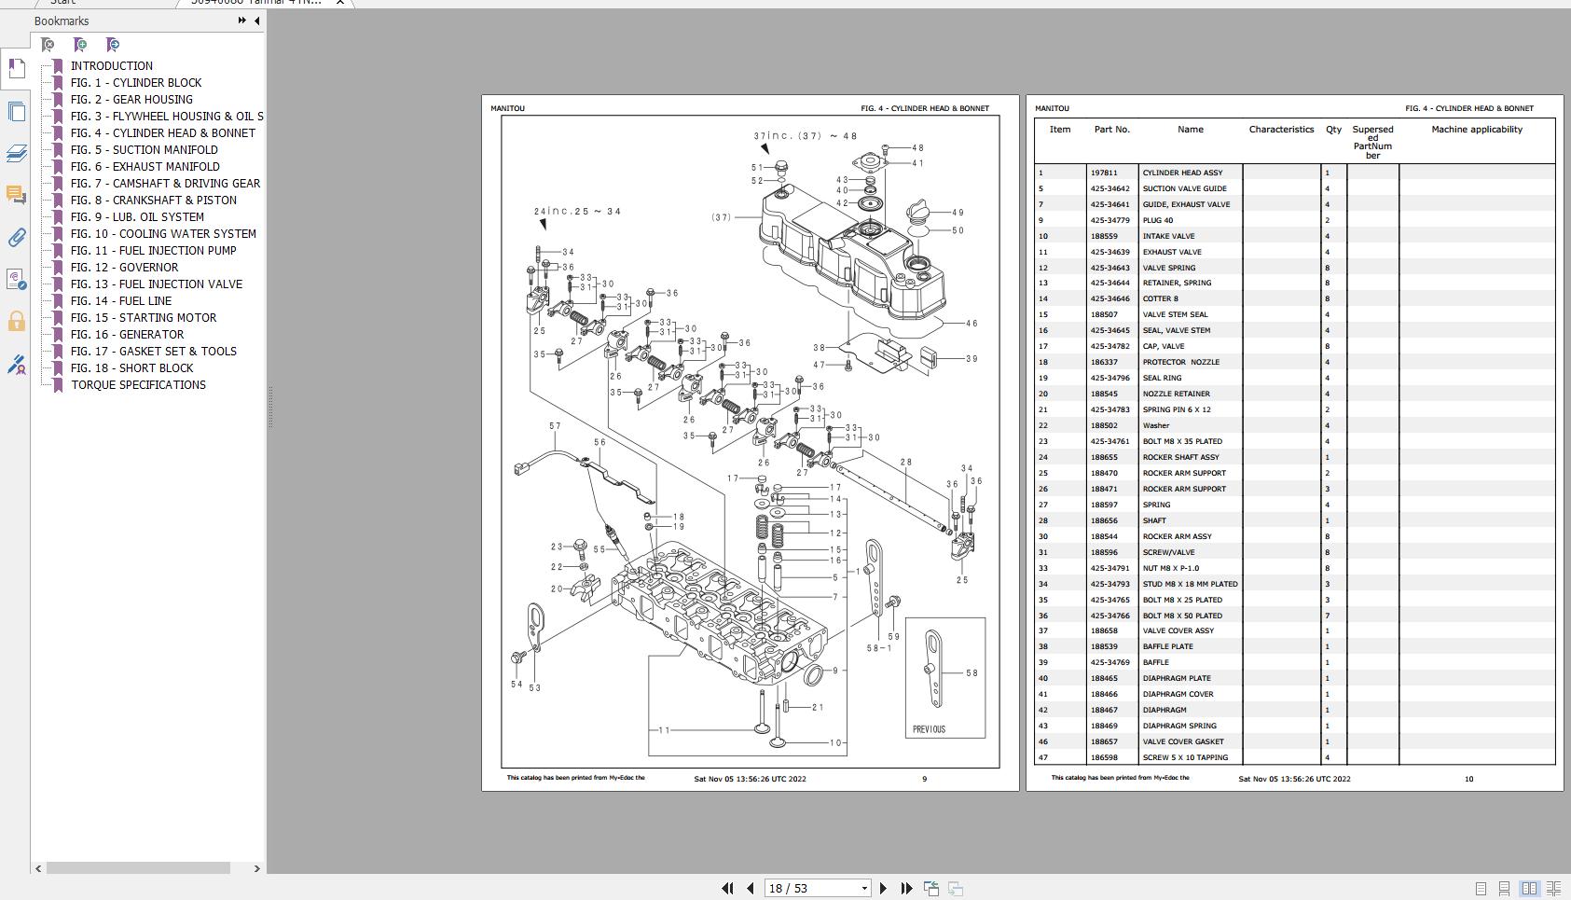Delete the selected bookmark

coord(47,44)
